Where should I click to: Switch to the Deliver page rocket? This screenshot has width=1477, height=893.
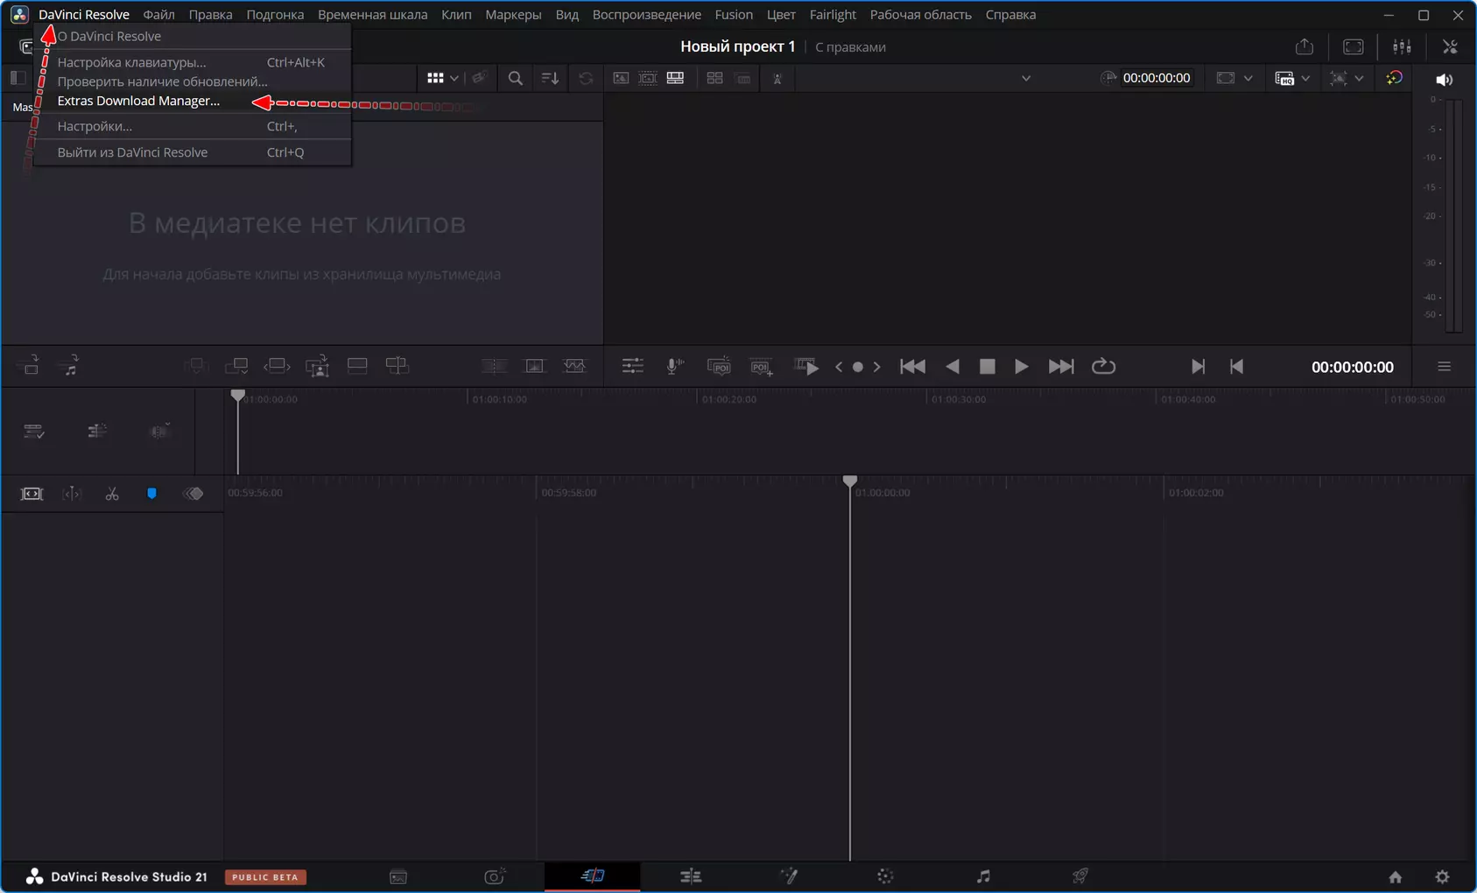1080,876
